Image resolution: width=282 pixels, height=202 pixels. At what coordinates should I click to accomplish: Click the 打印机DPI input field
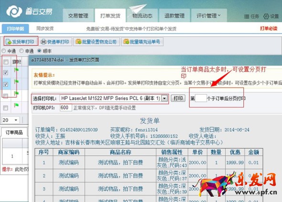[66, 107]
